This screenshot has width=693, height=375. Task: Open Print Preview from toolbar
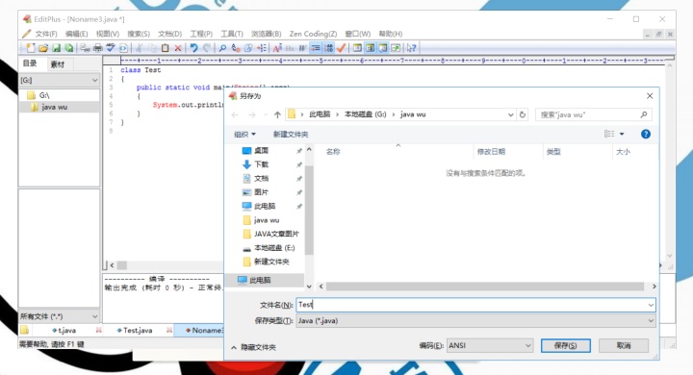(85, 48)
